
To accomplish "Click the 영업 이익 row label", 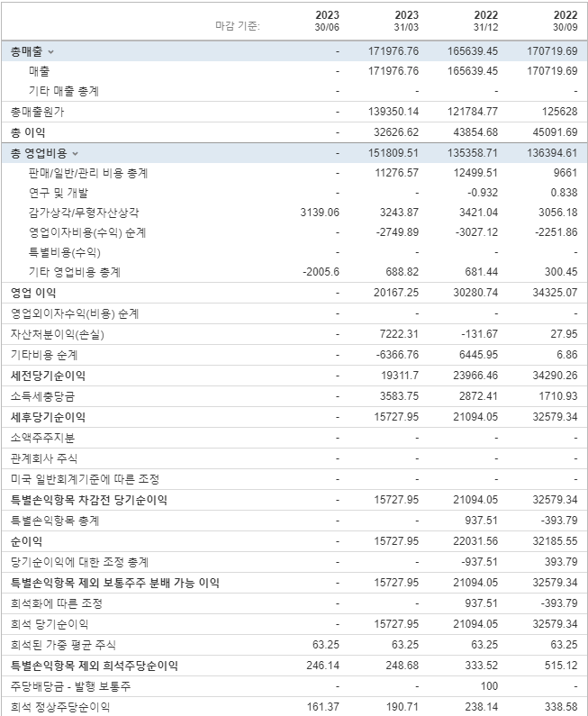I will (33, 294).
